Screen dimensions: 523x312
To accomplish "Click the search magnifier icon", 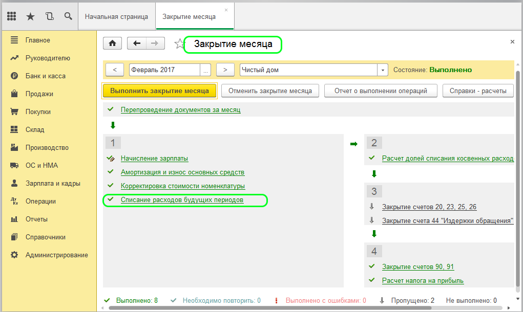I will tap(68, 16).
